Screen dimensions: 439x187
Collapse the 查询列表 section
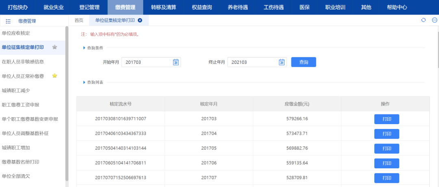click(84, 82)
